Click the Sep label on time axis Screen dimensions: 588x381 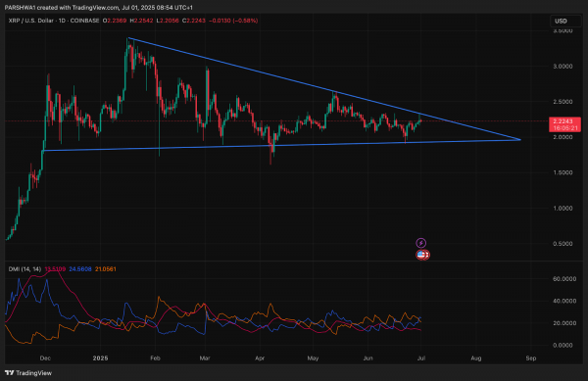[x=531, y=358]
